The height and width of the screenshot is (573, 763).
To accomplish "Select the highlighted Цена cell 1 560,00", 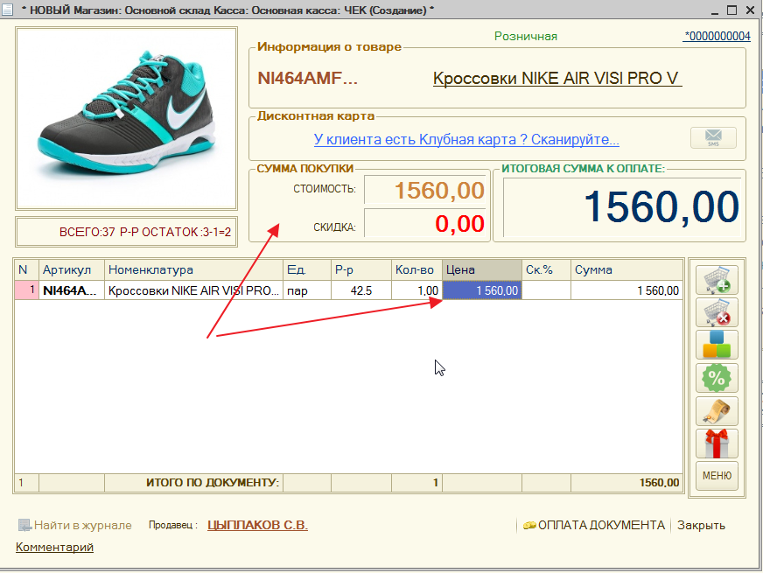I will 482,291.
